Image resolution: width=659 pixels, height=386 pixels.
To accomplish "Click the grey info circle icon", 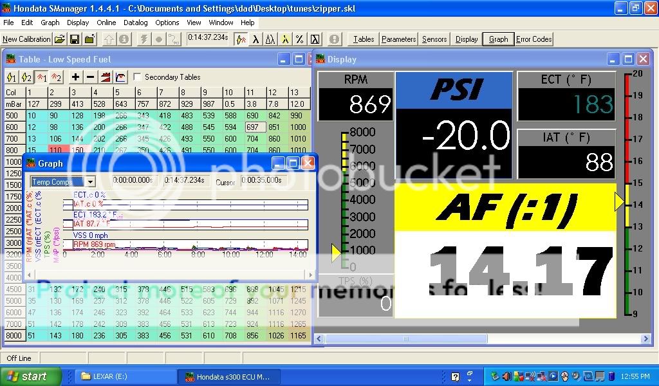I will (124, 39).
